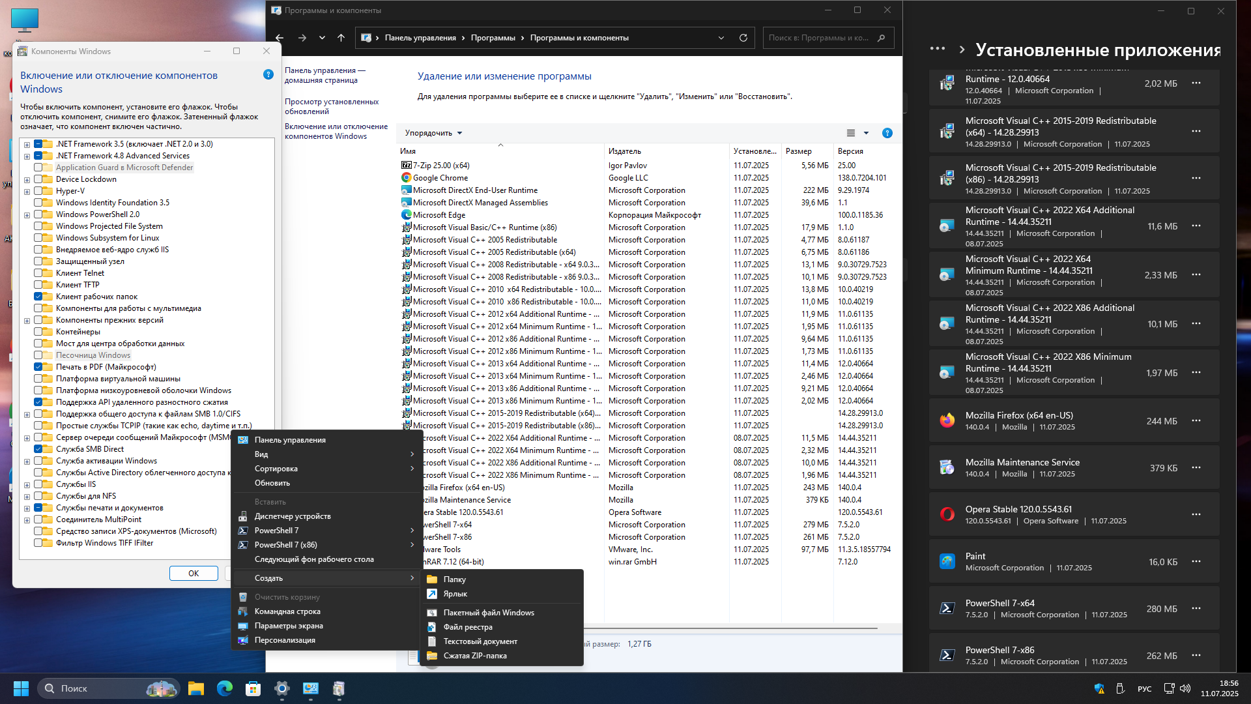Open Microsoft Store taskbar icon
This screenshot has width=1251, height=704.
pos(253,688)
